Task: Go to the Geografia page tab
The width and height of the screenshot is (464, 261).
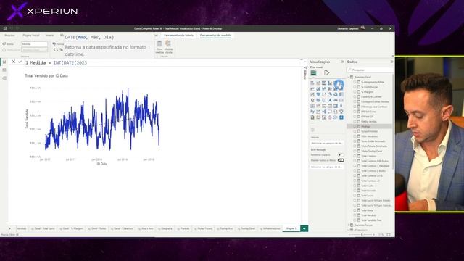Action: point(165,228)
